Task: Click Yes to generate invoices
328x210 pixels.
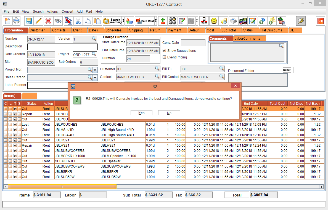Action: tap(142, 113)
